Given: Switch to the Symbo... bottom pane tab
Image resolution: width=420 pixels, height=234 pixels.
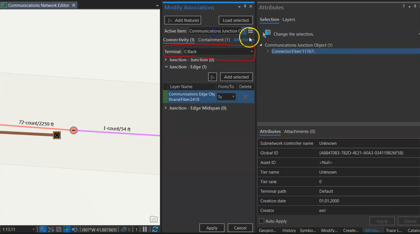Looking at the screenshot, I should (x=308, y=230).
